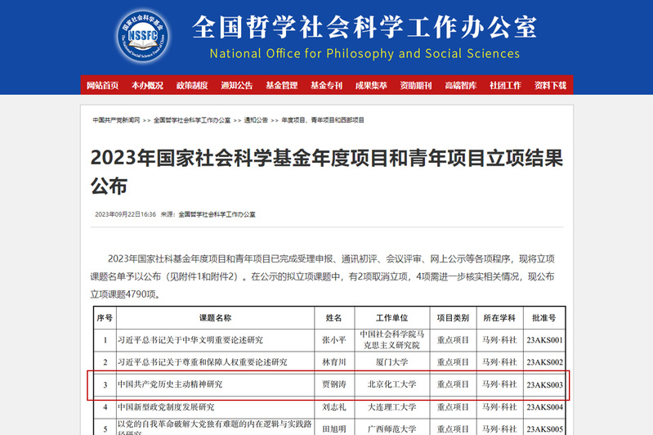
Task: Click the 项目类别 column header
Action: point(453,318)
